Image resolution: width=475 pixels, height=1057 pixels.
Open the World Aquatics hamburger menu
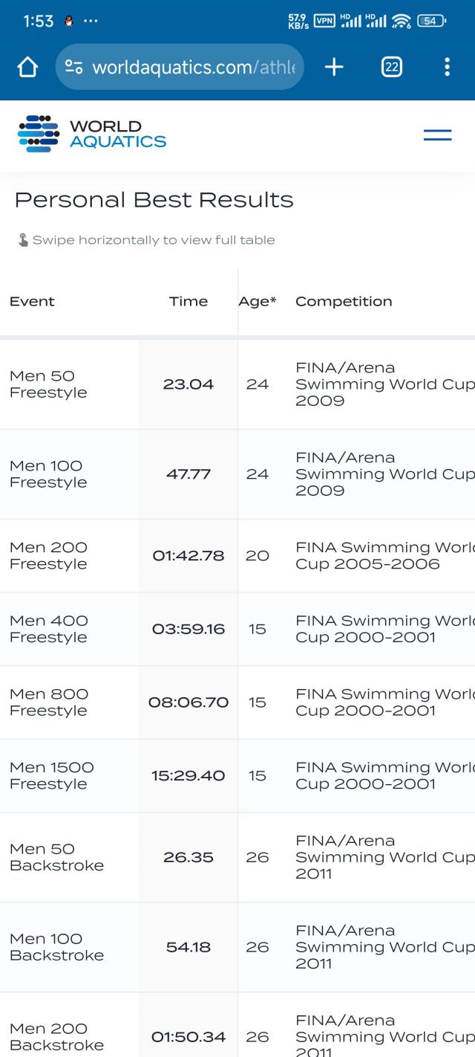pyautogui.click(x=437, y=135)
